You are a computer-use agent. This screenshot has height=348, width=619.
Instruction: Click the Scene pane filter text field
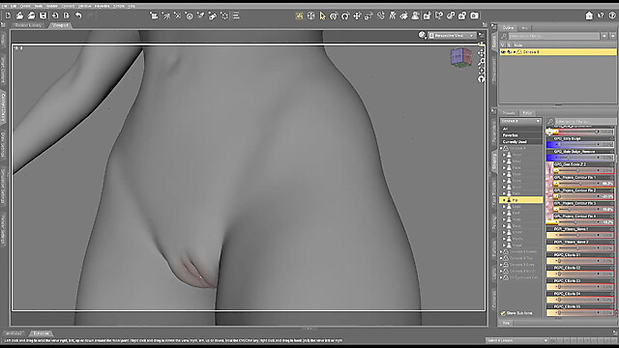[x=553, y=36]
